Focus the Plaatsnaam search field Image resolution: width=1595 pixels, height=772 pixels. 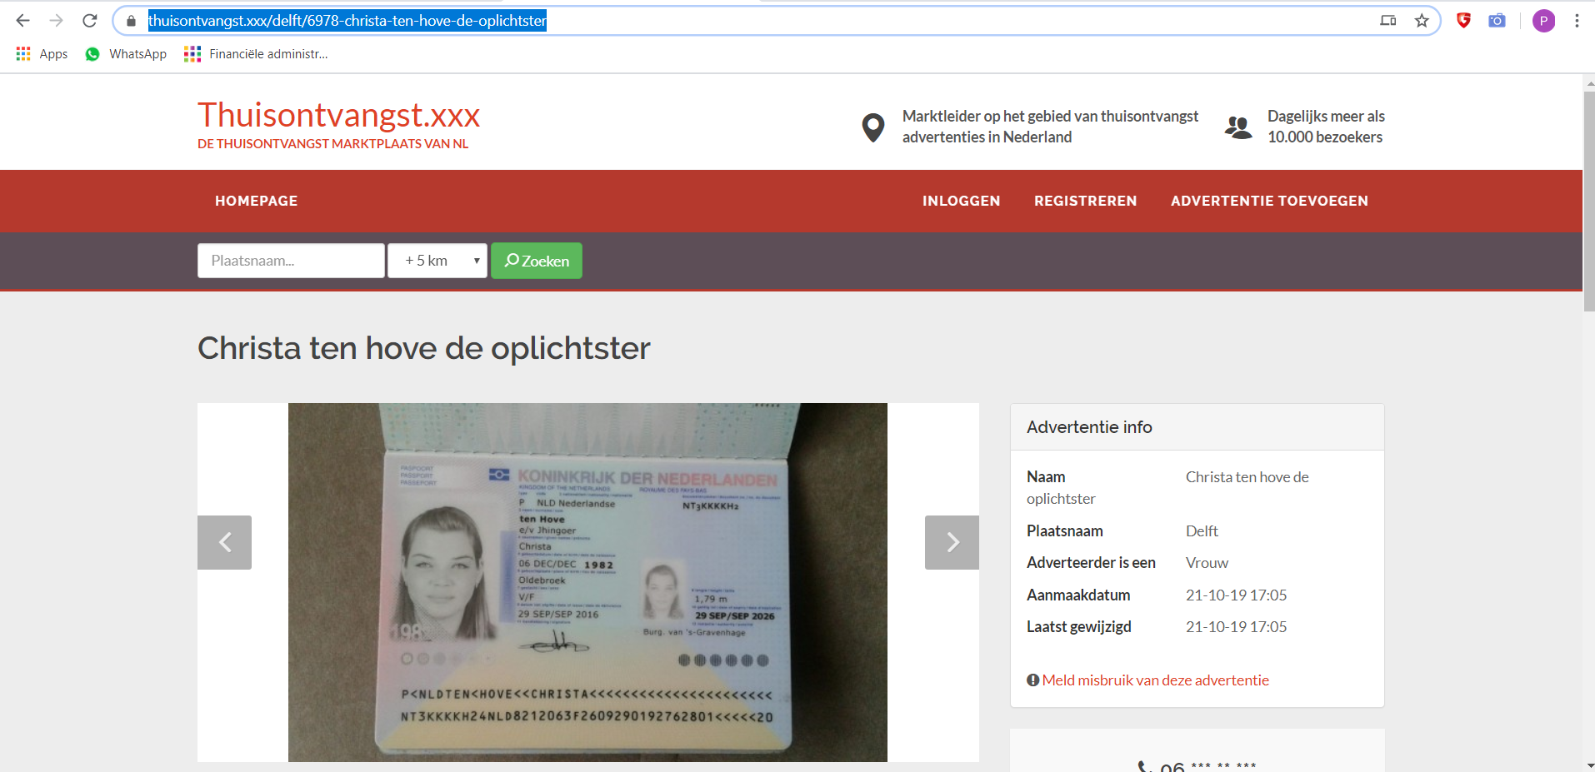point(291,261)
